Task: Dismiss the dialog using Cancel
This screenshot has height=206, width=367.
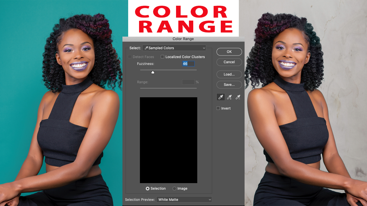Action: point(229,62)
